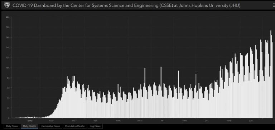Click the 'апр.' month label on x-axis
Screen dimensions: 275x130
pos(73,121)
